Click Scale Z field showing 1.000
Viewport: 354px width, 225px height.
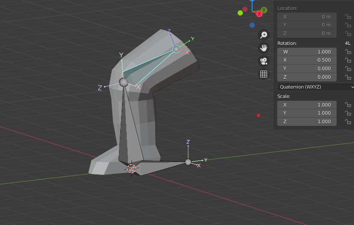point(307,121)
